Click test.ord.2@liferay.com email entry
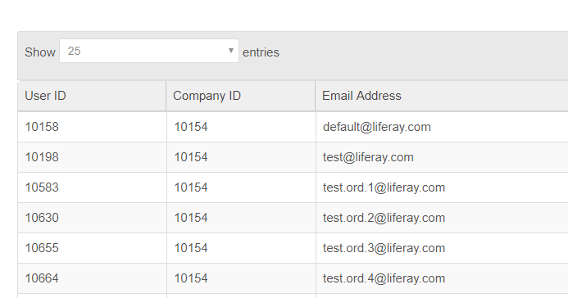568x298 pixels. coord(384,218)
